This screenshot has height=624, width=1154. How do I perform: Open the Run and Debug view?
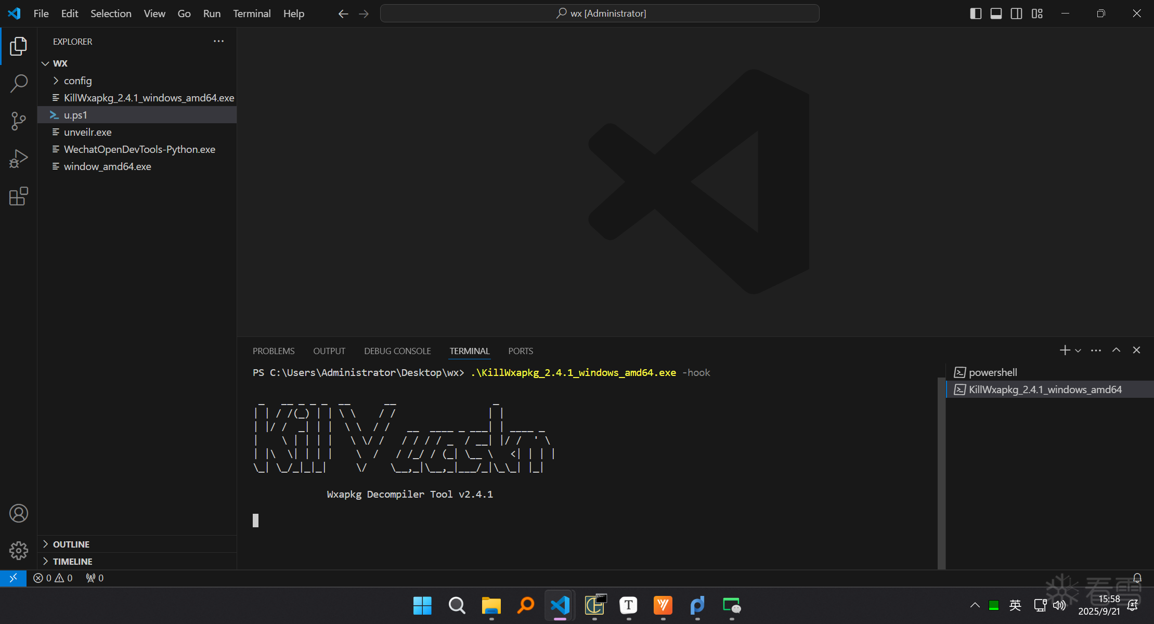point(19,159)
